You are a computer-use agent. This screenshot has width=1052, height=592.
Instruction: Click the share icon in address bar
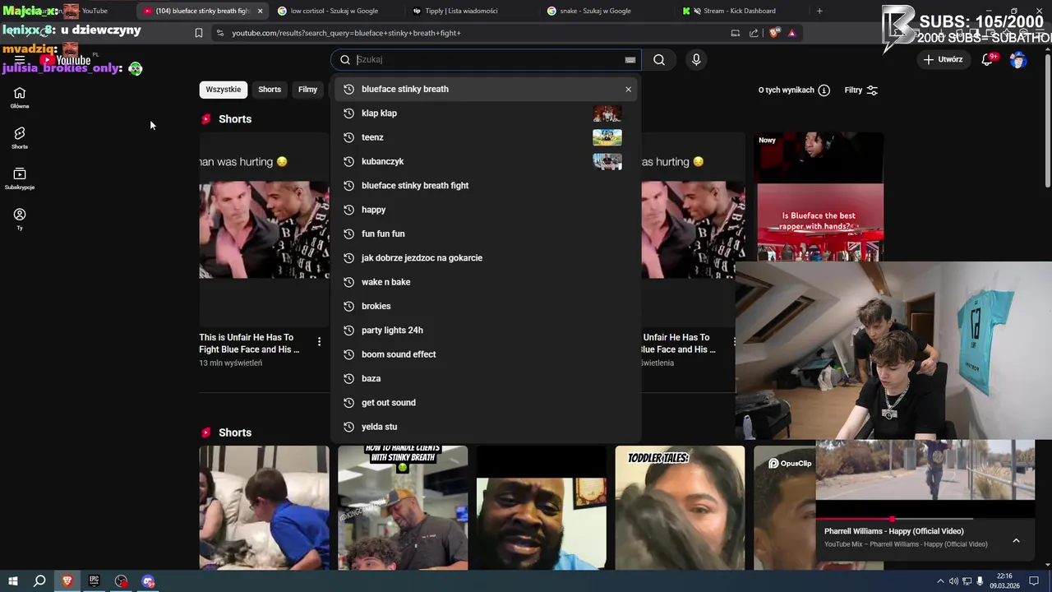(x=754, y=33)
